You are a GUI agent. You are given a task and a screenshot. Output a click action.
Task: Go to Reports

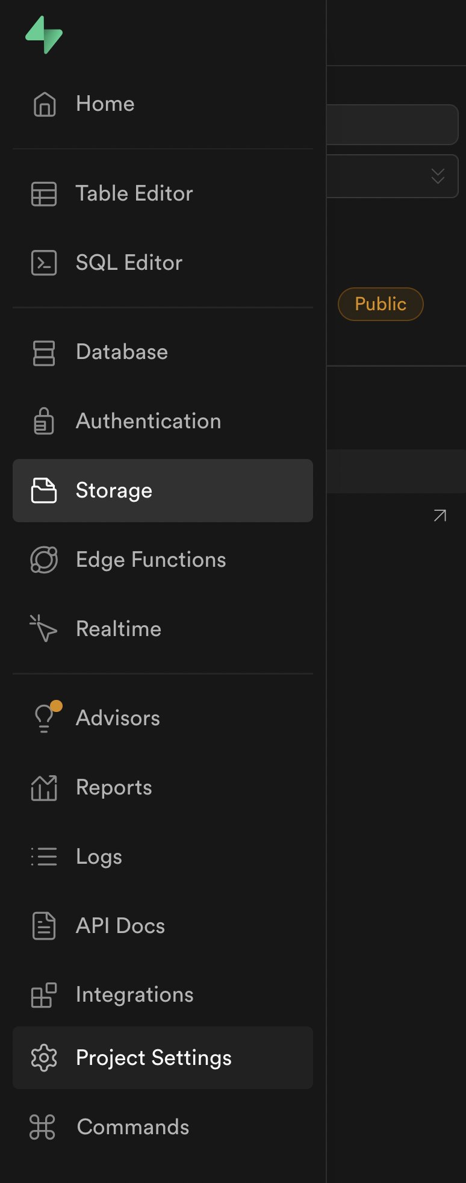114,787
